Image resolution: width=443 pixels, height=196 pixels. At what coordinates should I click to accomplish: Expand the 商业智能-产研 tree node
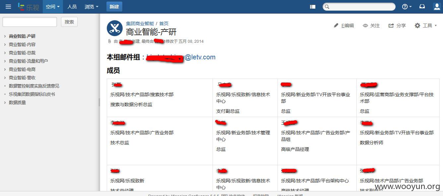pos(5,36)
